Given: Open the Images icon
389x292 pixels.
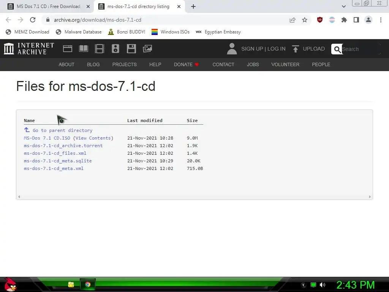Looking at the screenshot, I should tap(147, 49).
